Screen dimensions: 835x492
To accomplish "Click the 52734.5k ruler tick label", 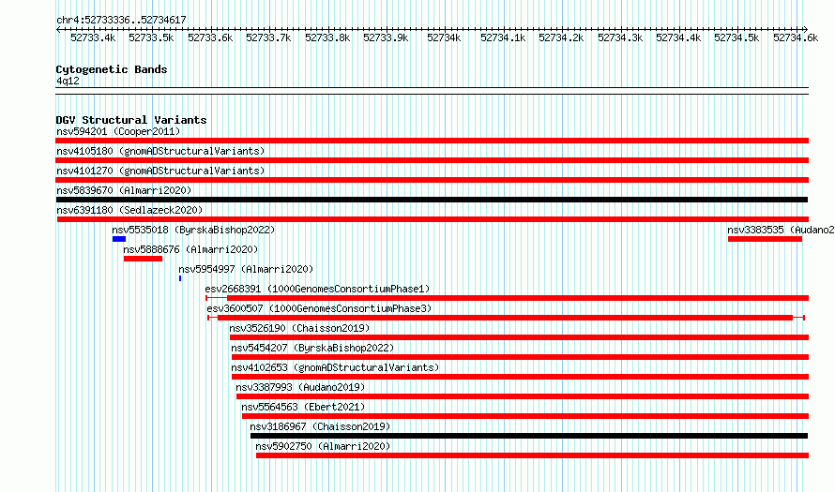I will [x=736, y=37].
